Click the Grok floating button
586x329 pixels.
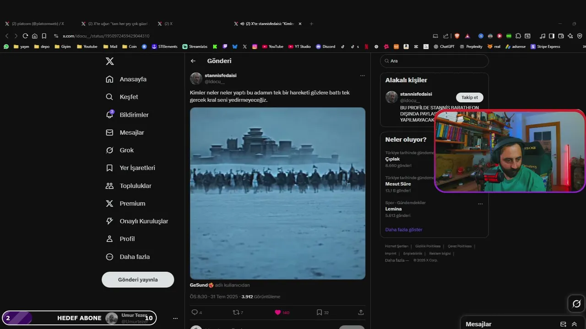tap(576, 304)
